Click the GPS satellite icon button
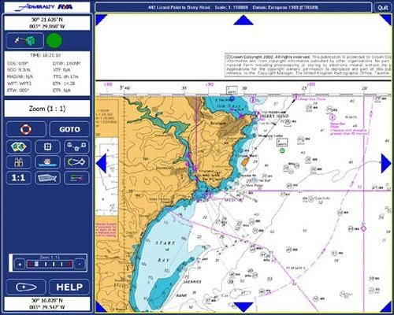394x315 pixels. 24,41
